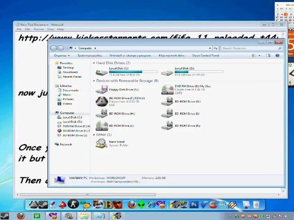Select the Nero Scout system folder icon
Viewport: 294px width, 220px height.
coord(101,144)
